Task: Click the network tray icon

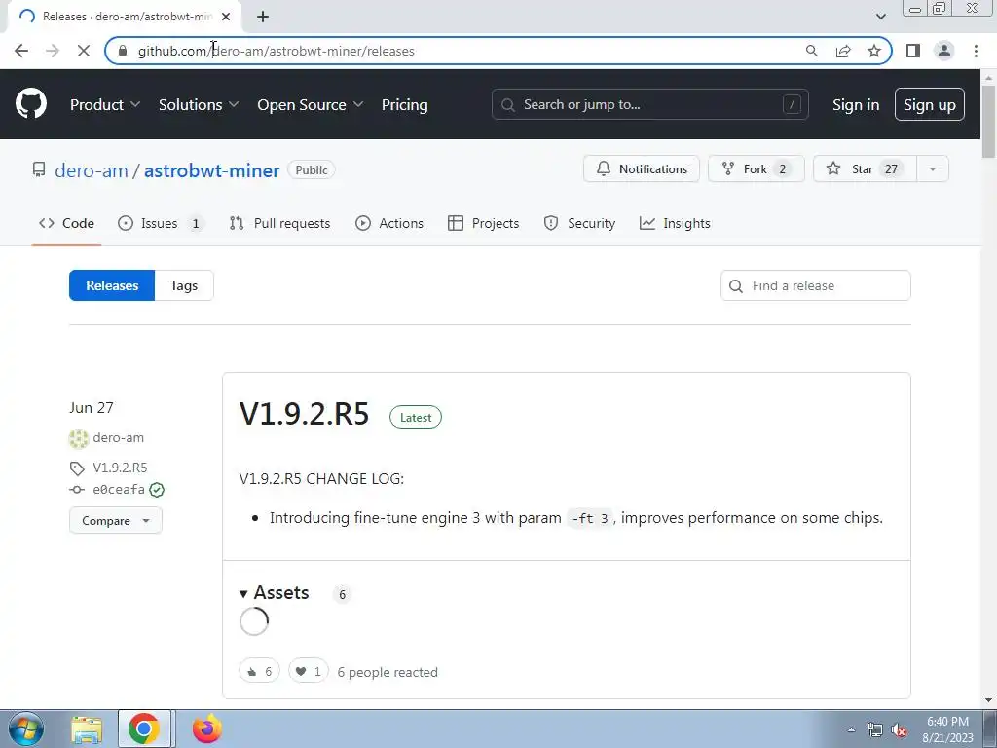Action: tap(875, 730)
